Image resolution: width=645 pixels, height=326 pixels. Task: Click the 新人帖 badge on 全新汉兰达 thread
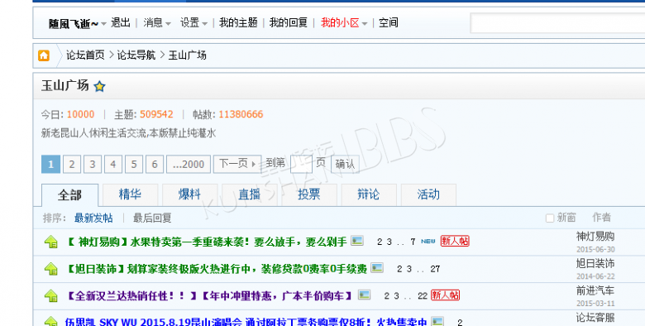tap(445, 295)
